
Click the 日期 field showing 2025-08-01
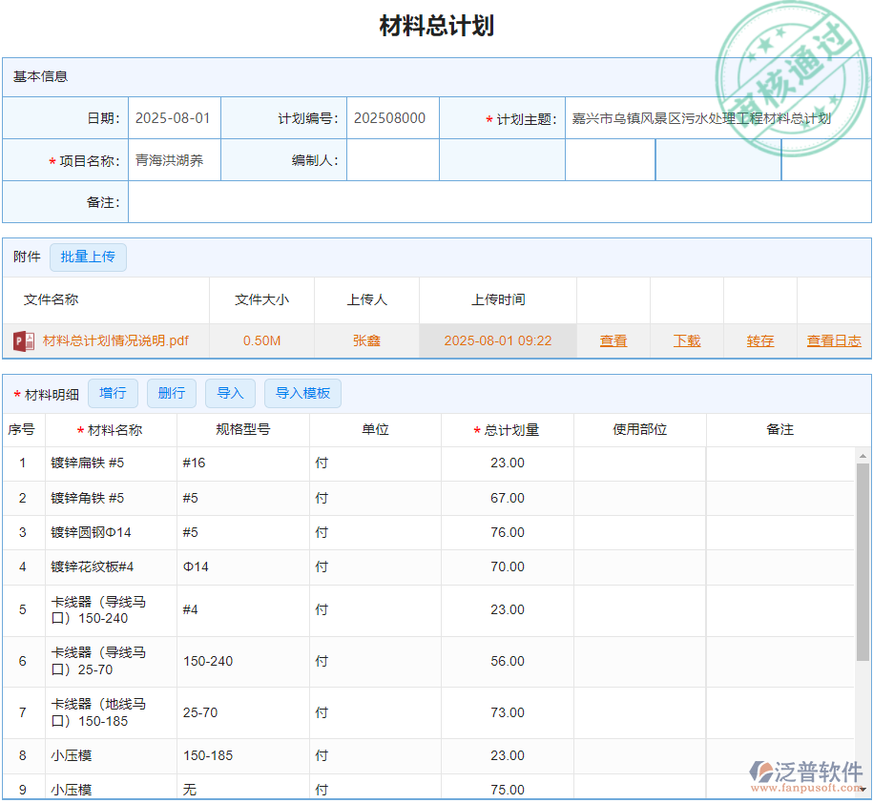tap(174, 118)
